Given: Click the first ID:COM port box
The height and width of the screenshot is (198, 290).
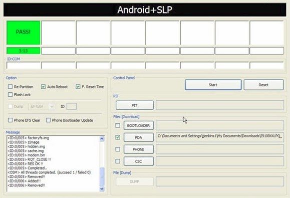Looking at the screenshot, I should point(24,66).
